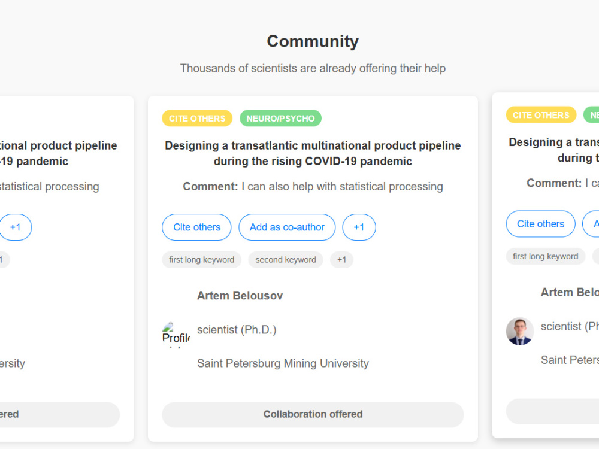This screenshot has height=449, width=599.
Task: Click Collaboration offered button in middle card
Action: point(313,414)
